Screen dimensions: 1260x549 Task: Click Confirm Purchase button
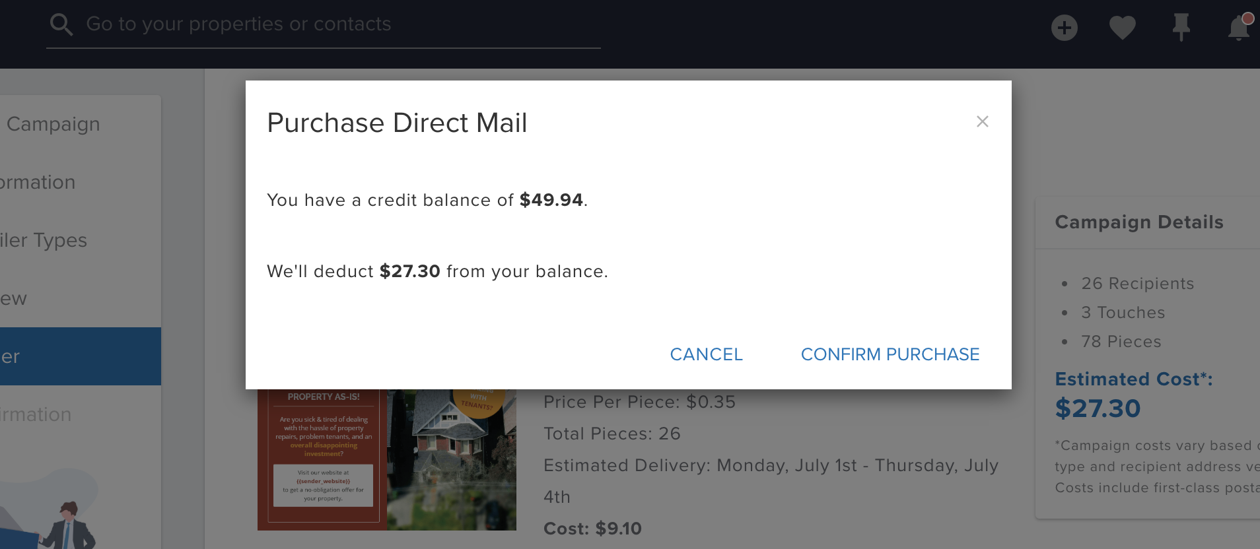(890, 354)
